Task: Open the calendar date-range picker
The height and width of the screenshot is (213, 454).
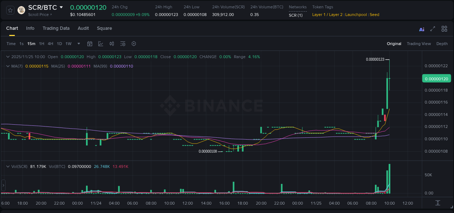Action: click(90, 44)
